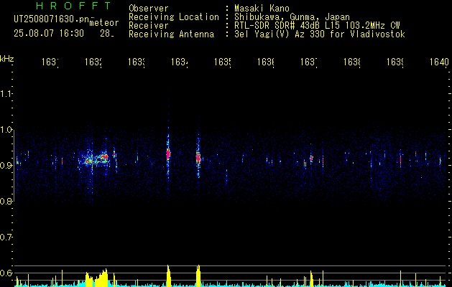The image size is (452, 287).
Task: Select the observer name Masaki Kano
Action: click(x=262, y=8)
